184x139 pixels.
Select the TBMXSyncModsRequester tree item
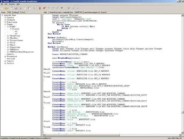[x=21, y=52]
